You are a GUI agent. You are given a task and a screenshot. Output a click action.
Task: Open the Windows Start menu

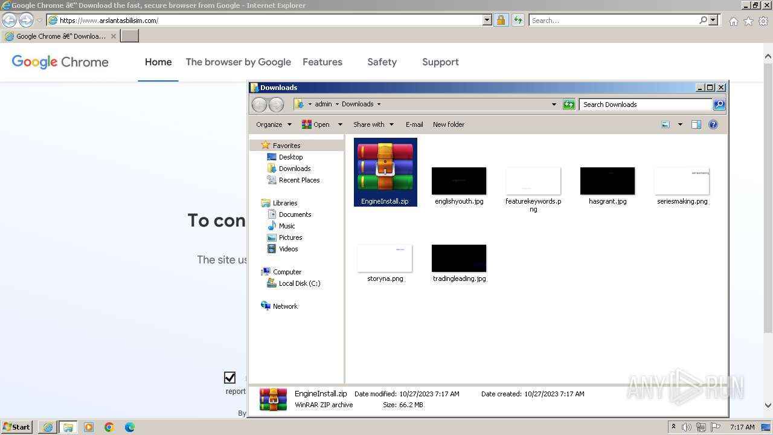pyautogui.click(x=17, y=427)
